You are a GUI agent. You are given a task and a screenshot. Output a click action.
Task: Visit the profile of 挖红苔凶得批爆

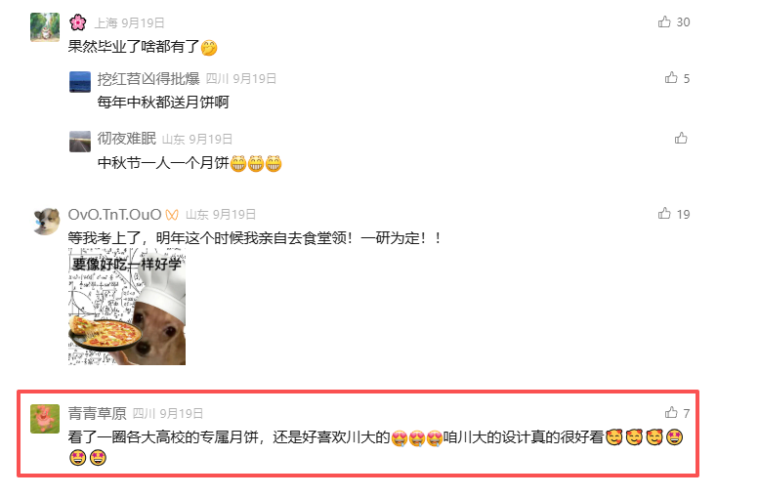(148, 78)
